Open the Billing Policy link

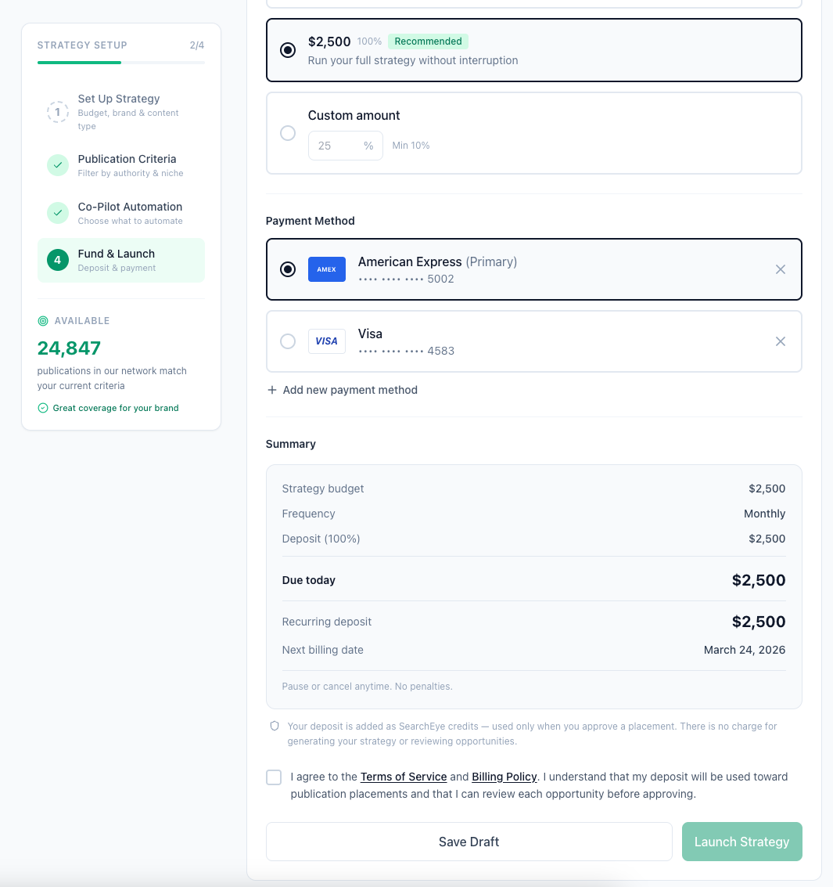[x=504, y=777]
